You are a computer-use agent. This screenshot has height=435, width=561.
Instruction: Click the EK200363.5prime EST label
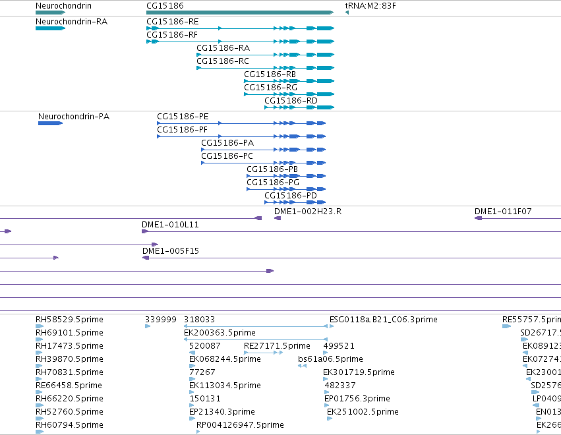(x=220, y=333)
